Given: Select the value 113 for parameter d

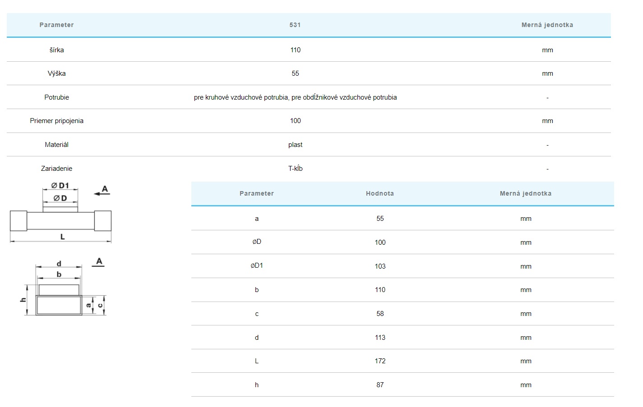Looking at the screenshot, I should 380,338.
